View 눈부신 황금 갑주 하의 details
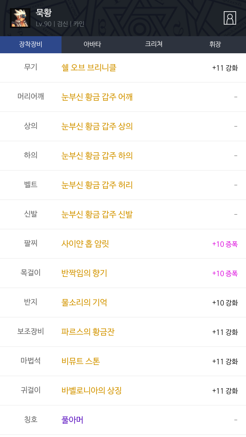The image size is (246, 437). tap(97, 156)
